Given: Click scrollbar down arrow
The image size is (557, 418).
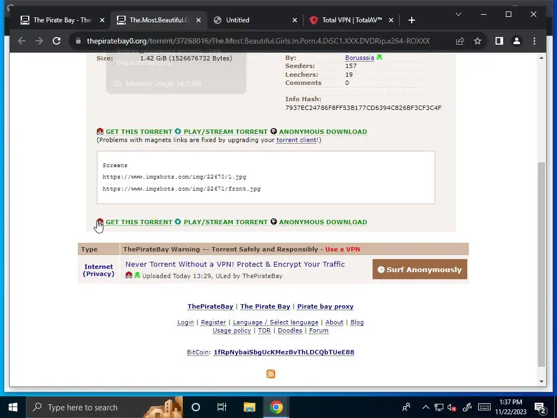Looking at the screenshot, I should pyautogui.click(x=541, y=382).
